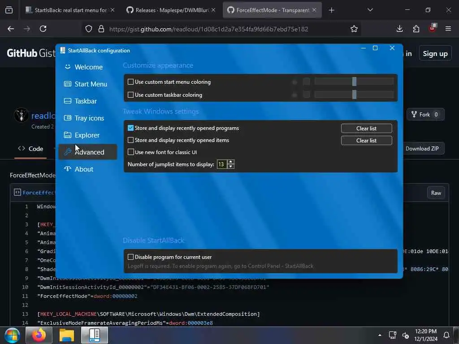
Task: Clear list of recently opened programs
Action: pos(367,129)
